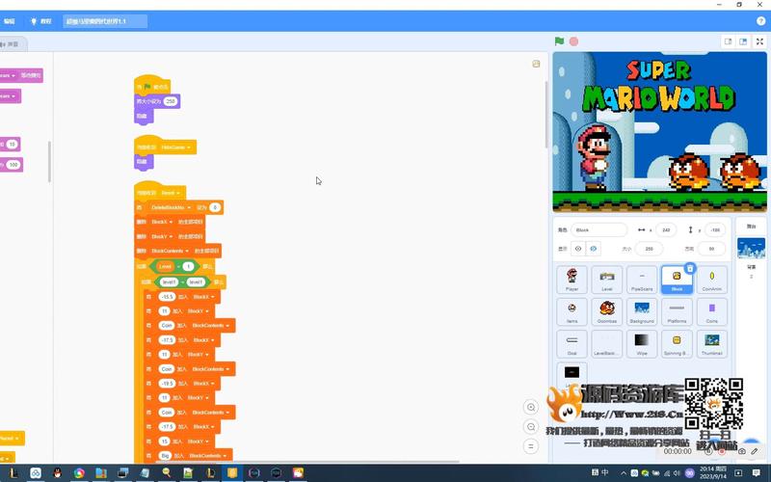Open the Sounds tab

tap(11, 44)
